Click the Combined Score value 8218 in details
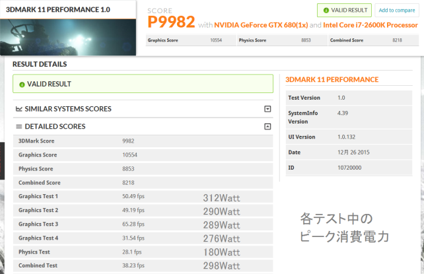The image size is (424, 274). pyautogui.click(x=128, y=183)
